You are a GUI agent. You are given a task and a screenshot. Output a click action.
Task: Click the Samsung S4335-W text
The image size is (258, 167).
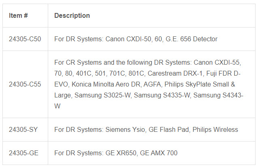coord(162,95)
